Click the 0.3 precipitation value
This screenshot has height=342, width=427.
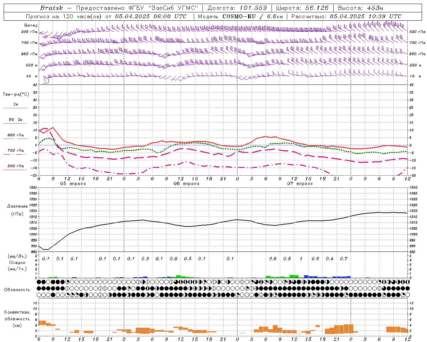coord(145,259)
